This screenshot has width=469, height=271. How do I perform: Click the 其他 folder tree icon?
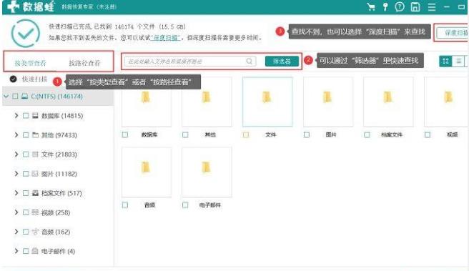(x=35, y=135)
